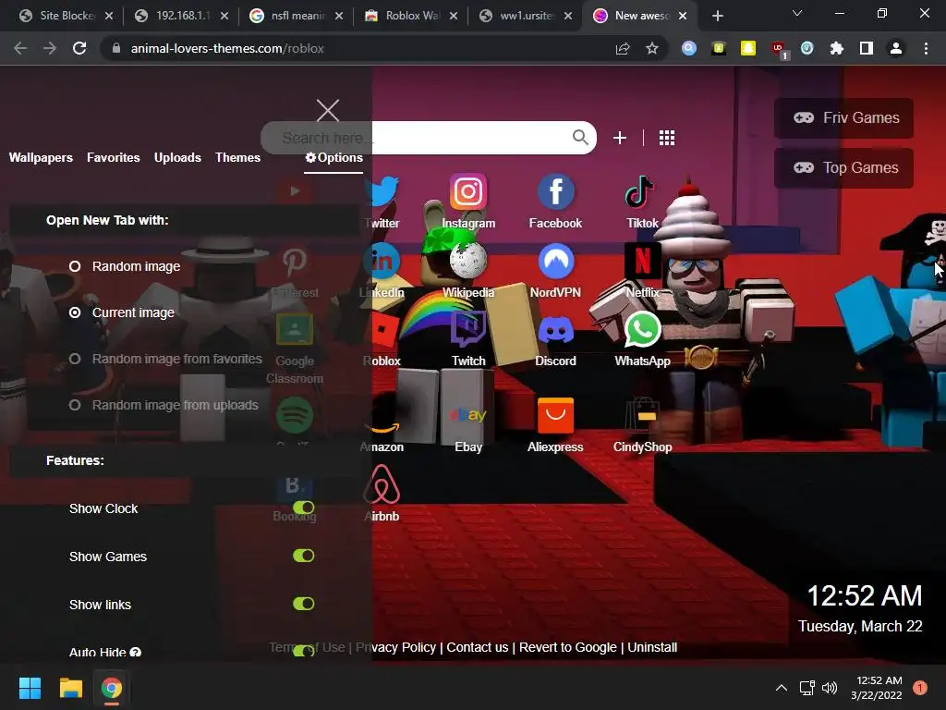Switch to the Themes tab

click(x=237, y=157)
